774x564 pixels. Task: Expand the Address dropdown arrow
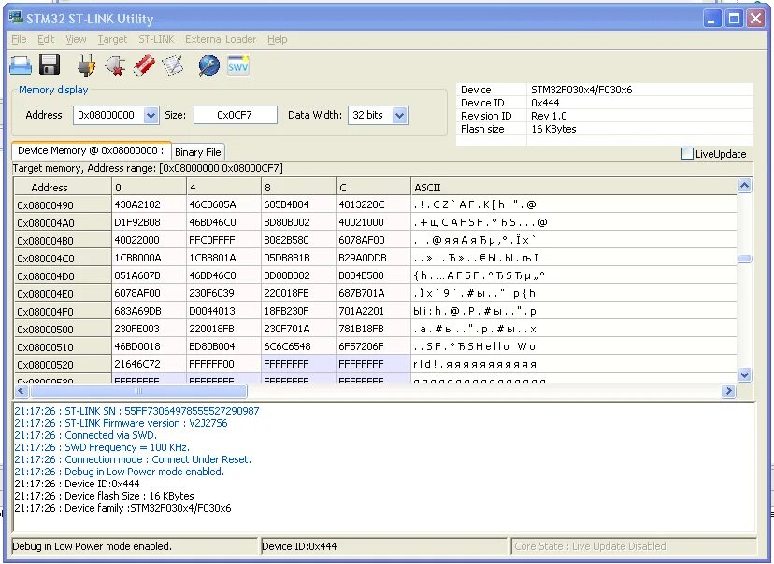151,116
